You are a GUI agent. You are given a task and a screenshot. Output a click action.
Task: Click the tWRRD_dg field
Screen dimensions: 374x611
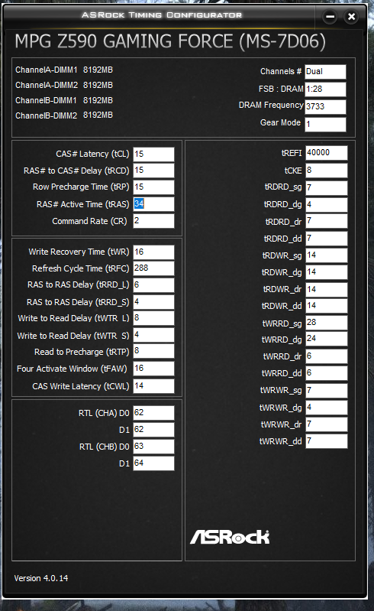[x=327, y=339]
